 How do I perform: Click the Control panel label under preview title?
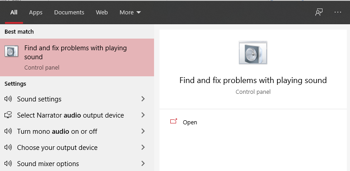pos(253,92)
